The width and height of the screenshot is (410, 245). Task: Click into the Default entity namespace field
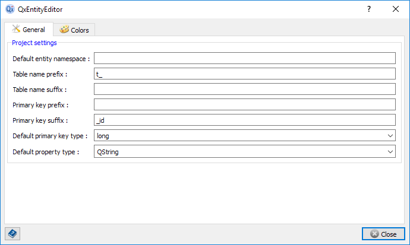[245, 58]
